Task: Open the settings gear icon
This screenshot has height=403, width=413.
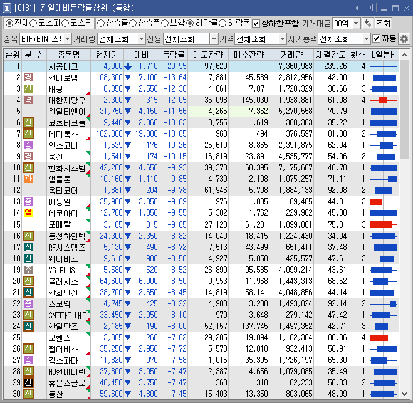Action: point(404,39)
